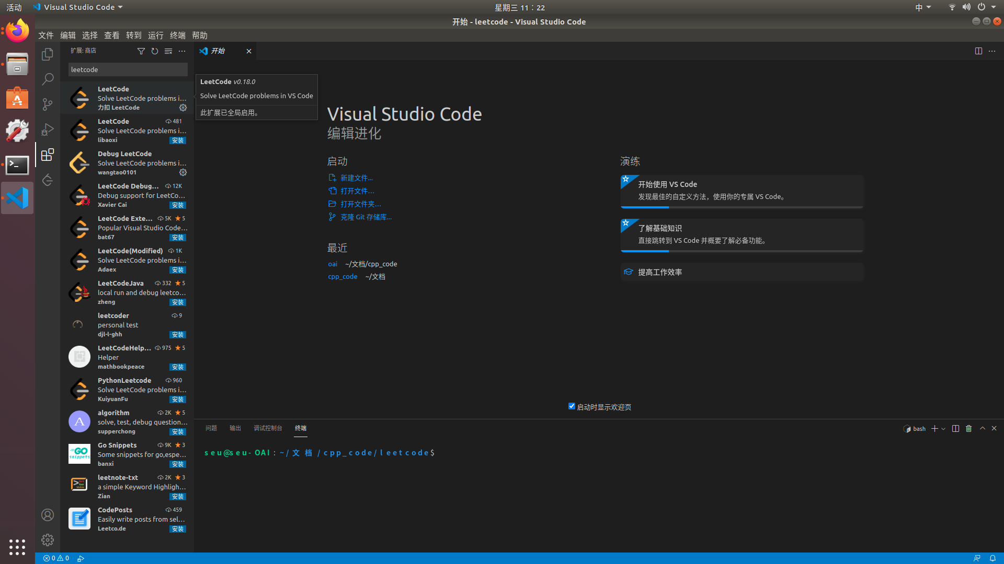
Task: Open Visual Studio Code app menu dropdown
Action: pos(78,7)
